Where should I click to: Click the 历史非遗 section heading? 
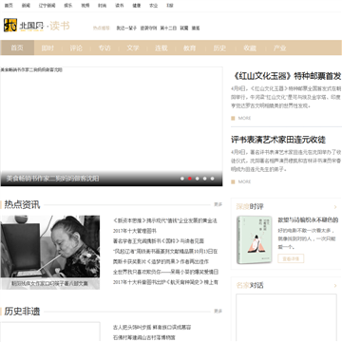coord(22,312)
